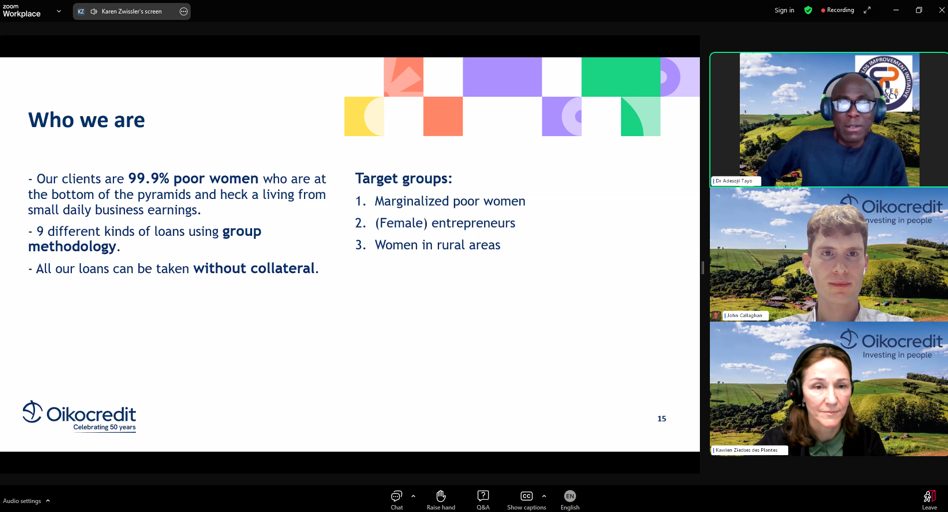Click the Sign in link
The height and width of the screenshot is (512, 948).
point(784,10)
